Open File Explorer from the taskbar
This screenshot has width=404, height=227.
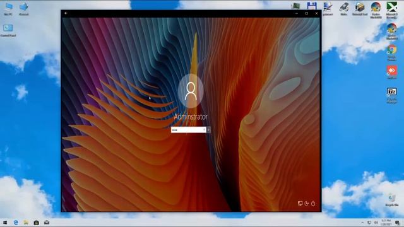[26, 223]
